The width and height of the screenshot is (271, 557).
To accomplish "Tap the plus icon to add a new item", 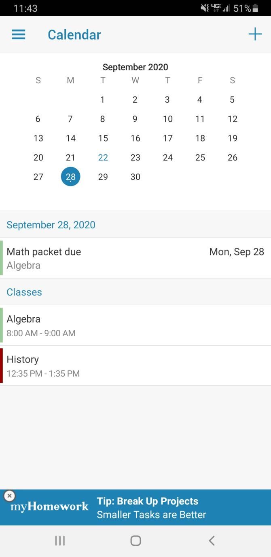I will click(255, 34).
